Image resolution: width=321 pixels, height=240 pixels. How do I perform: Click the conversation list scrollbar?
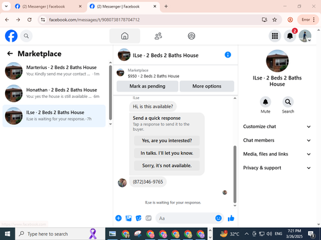pos(110,93)
